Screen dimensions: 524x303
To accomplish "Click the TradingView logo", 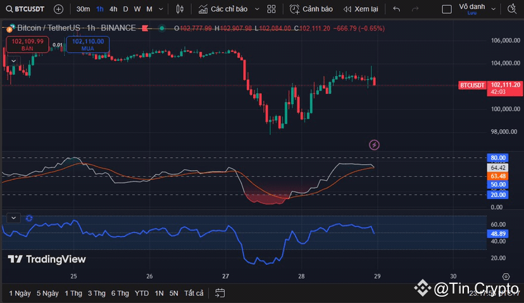I will (x=47, y=259).
